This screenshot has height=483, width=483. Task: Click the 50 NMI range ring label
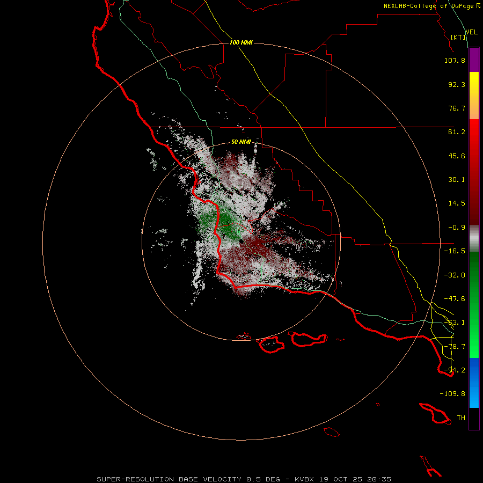coord(241,142)
